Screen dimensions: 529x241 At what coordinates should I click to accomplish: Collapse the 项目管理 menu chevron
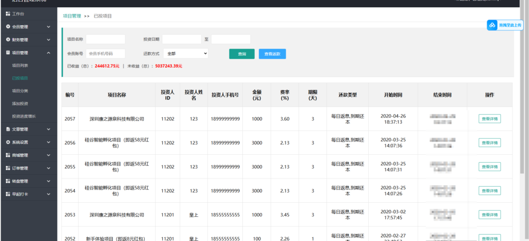49,53
